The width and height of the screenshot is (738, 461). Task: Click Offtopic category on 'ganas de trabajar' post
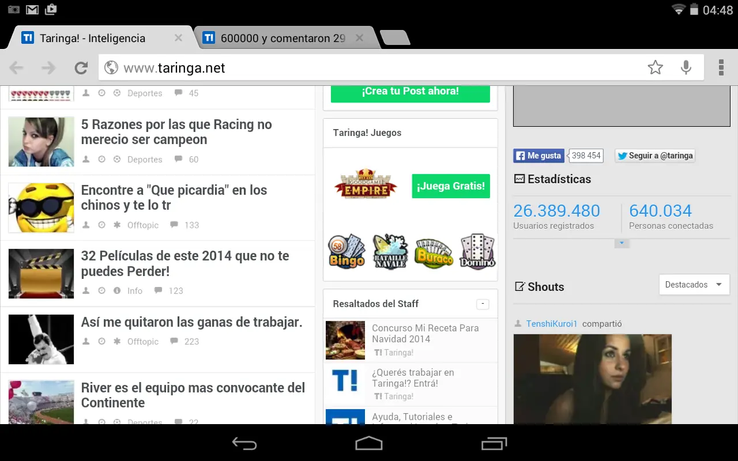click(143, 342)
